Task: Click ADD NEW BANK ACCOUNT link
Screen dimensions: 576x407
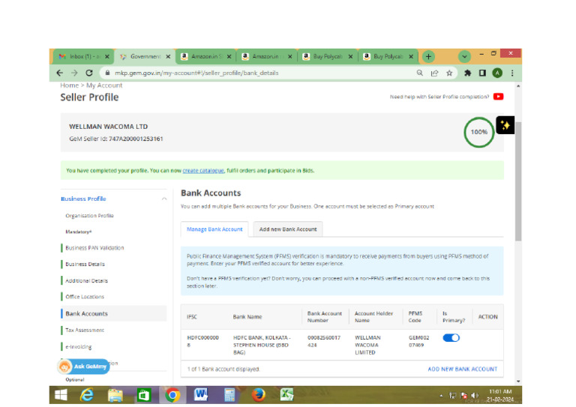Action: pos(463,370)
